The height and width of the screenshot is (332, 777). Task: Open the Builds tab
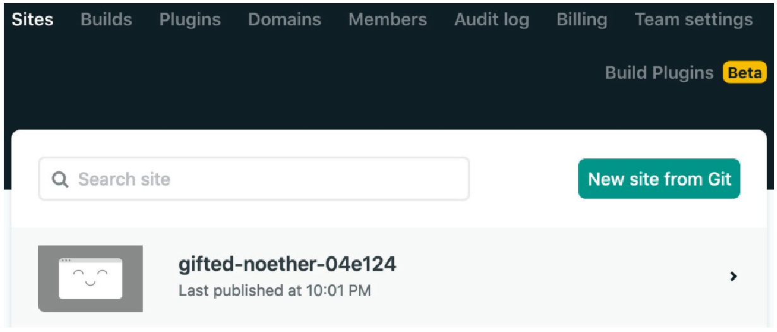pos(106,20)
